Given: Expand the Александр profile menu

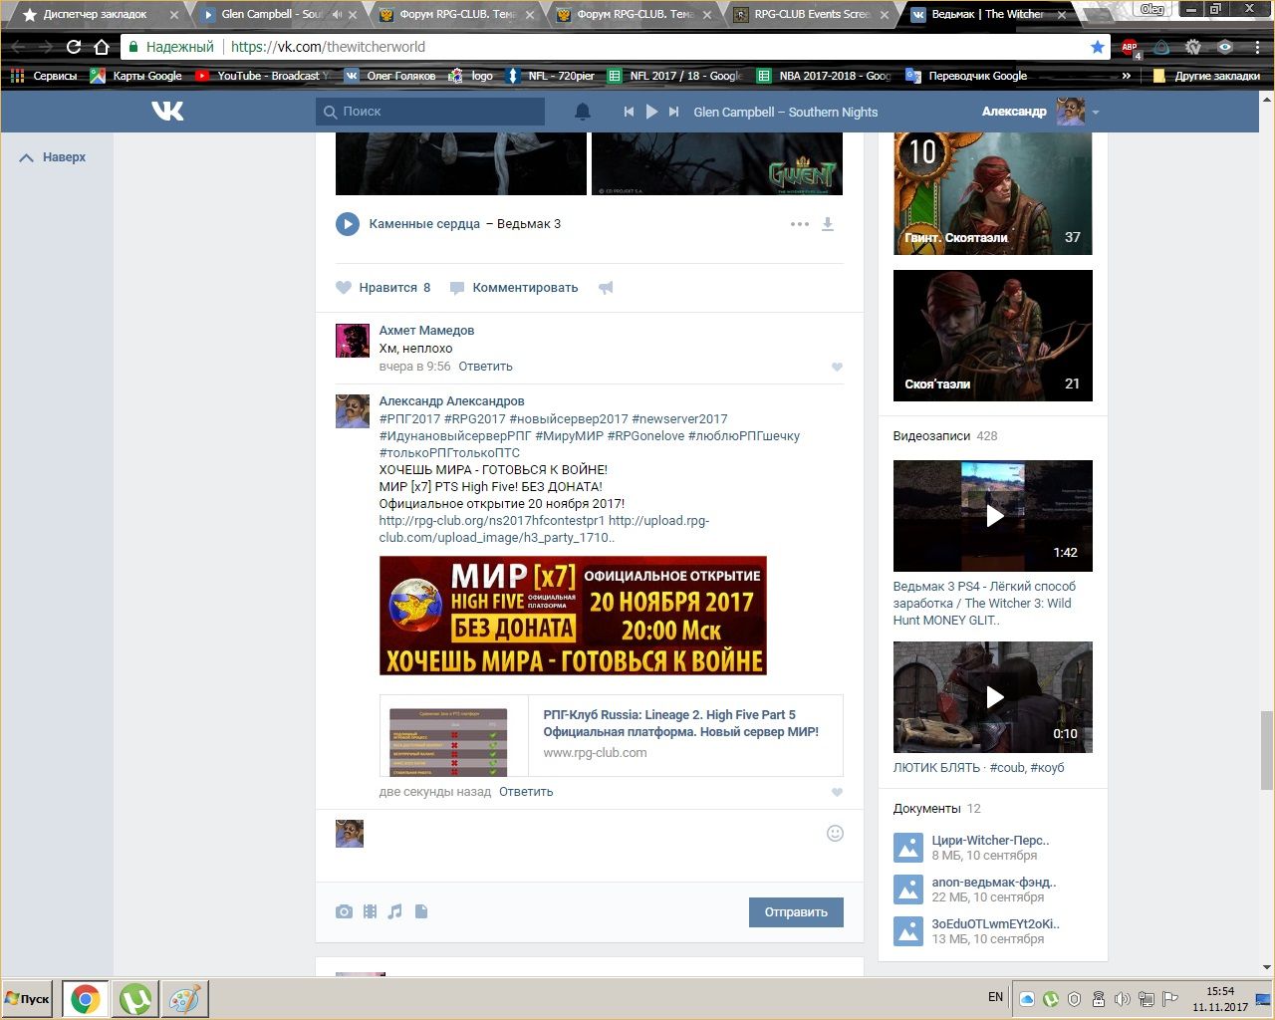Looking at the screenshot, I should [x=1095, y=113].
